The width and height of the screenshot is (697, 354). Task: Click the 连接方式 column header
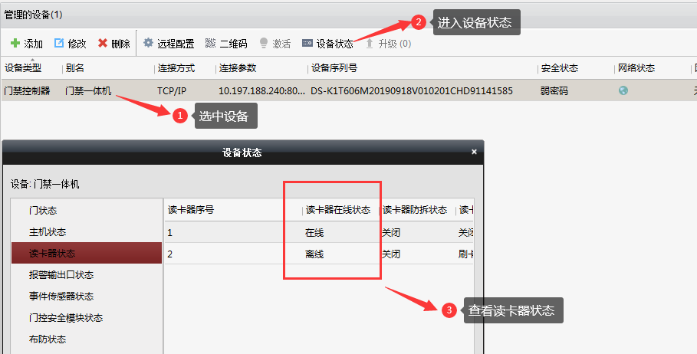click(x=176, y=68)
